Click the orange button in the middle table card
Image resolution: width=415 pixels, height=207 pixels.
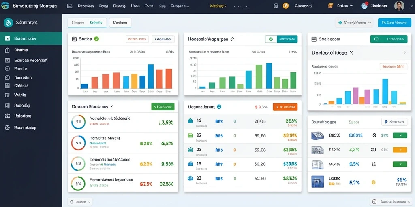coord(285,107)
